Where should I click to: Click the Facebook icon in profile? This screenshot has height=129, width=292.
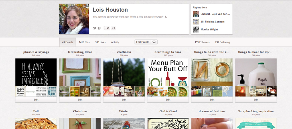[99, 28]
